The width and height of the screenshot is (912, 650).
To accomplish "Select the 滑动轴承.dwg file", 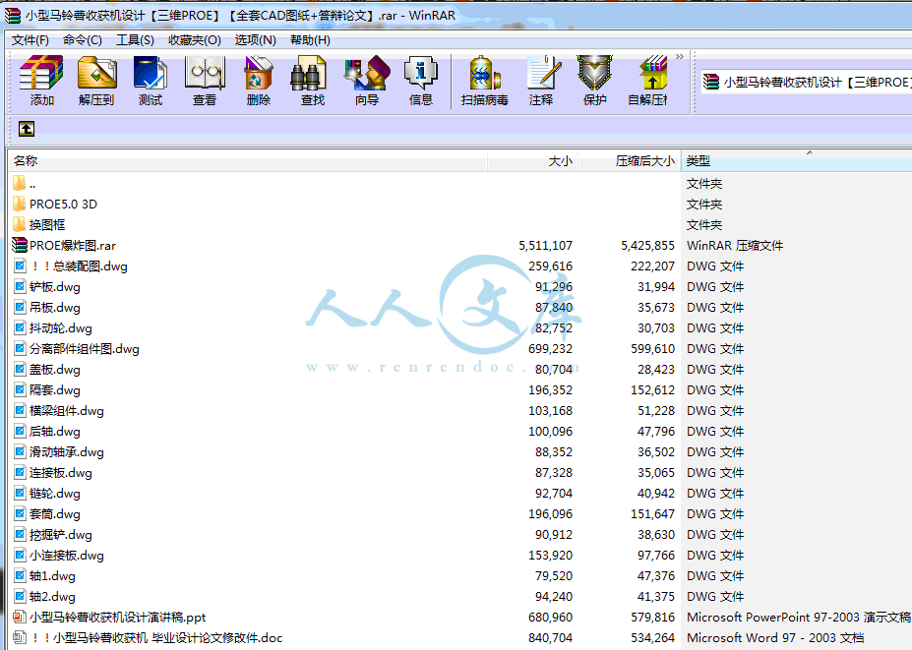I will coord(58,451).
